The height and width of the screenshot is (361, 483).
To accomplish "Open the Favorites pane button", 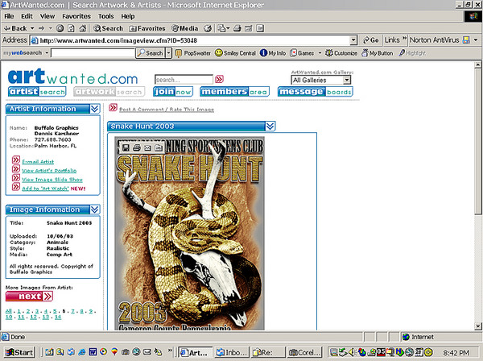I will pyautogui.click(x=147, y=28).
